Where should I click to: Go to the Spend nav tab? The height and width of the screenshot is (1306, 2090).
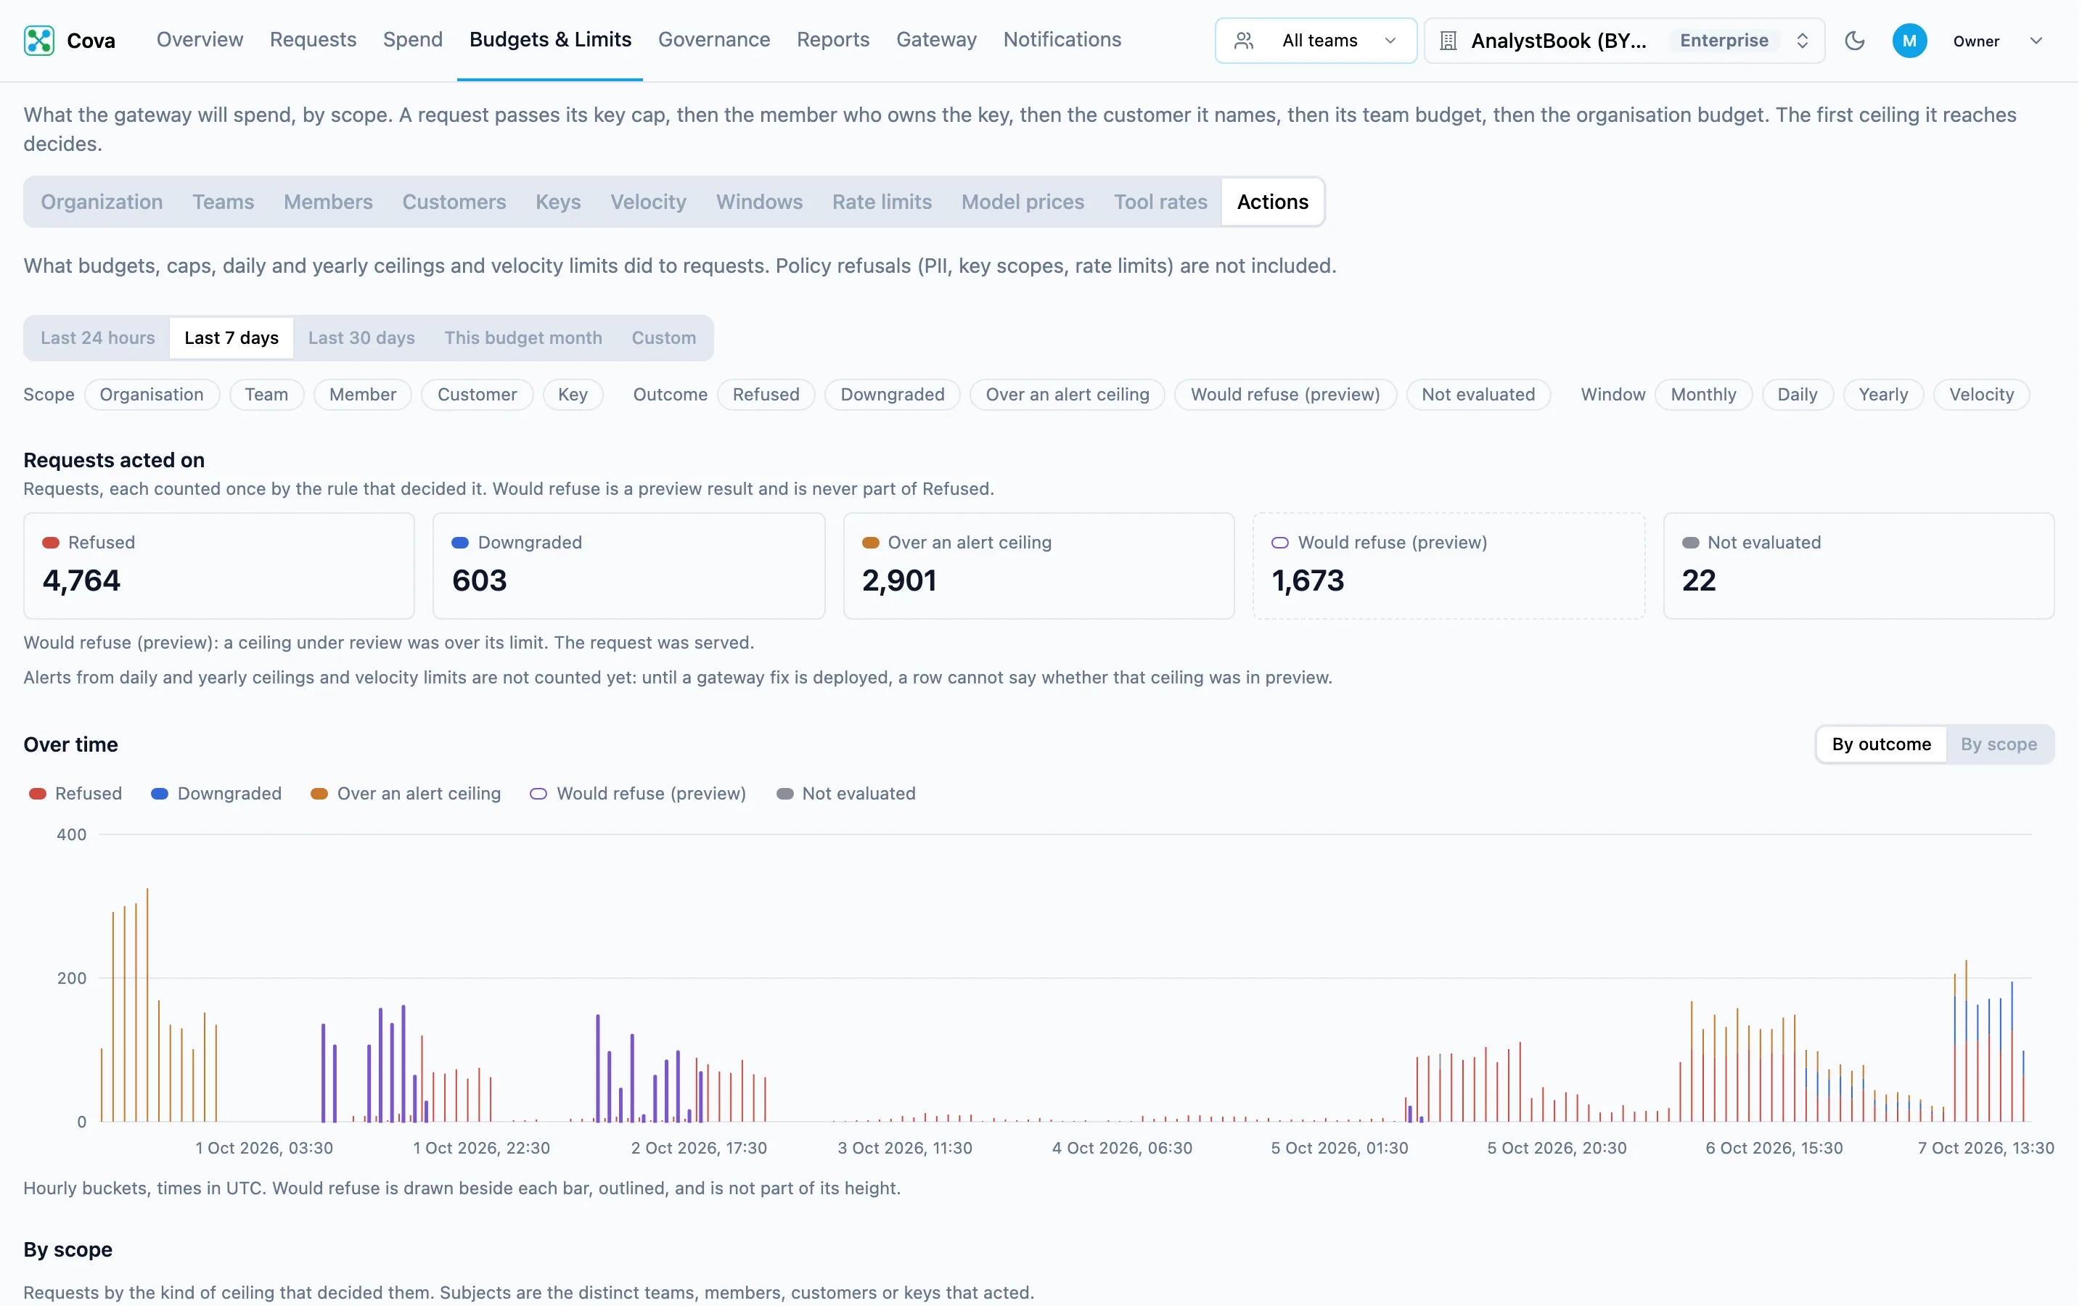[413, 40]
